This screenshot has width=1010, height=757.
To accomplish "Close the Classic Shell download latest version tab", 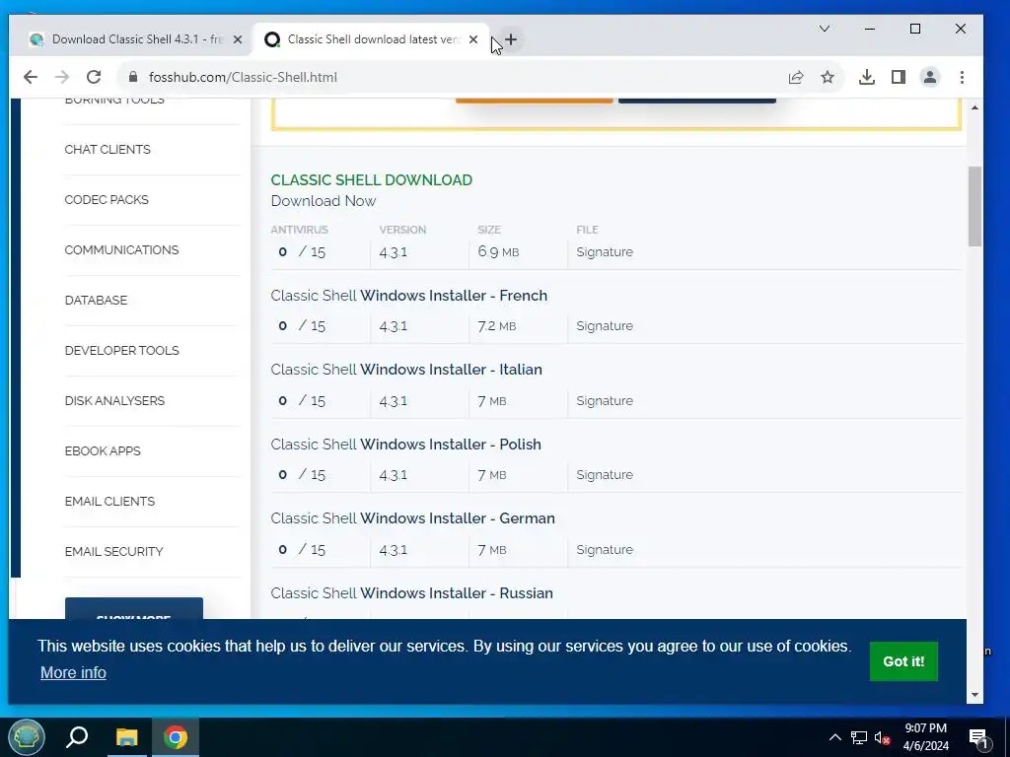I will point(473,39).
